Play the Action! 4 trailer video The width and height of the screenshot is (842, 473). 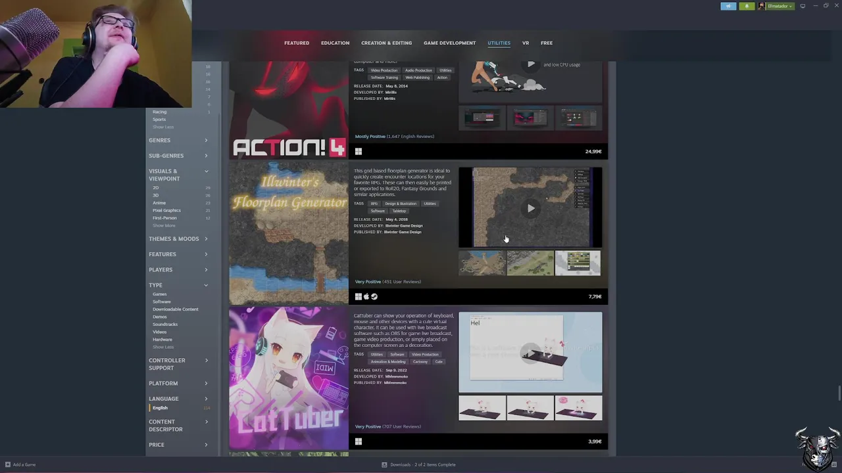[x=530, y=64]
